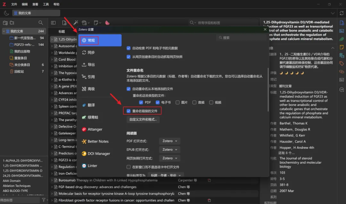Click the Zotero Z logo icon

coord(4,4)
